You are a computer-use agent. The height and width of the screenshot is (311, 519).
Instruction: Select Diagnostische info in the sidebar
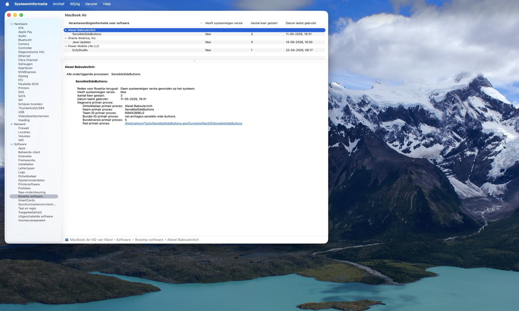[31, 52]
